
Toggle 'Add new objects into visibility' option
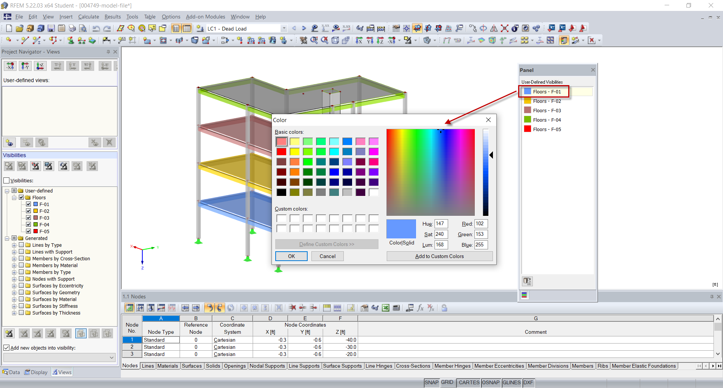(x=6, y=348)
